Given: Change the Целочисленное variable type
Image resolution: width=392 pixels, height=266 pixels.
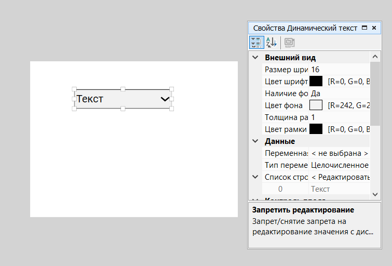Looking at the screenshot, I should tap(339, 165).
